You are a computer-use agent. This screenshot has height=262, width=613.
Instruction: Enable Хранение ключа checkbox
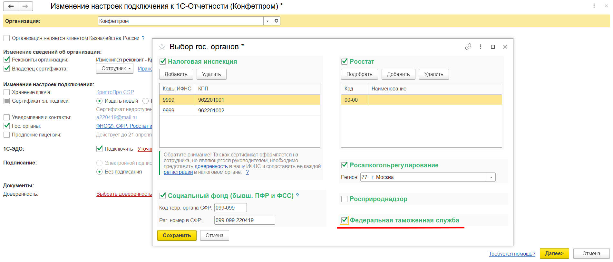[6, 92]
